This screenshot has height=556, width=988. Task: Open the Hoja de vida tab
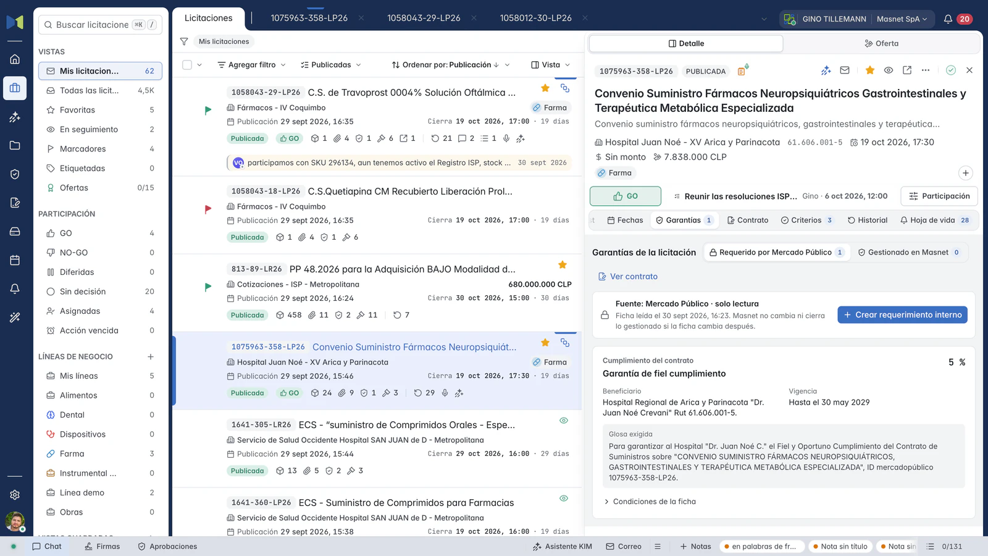pos(936,220)
